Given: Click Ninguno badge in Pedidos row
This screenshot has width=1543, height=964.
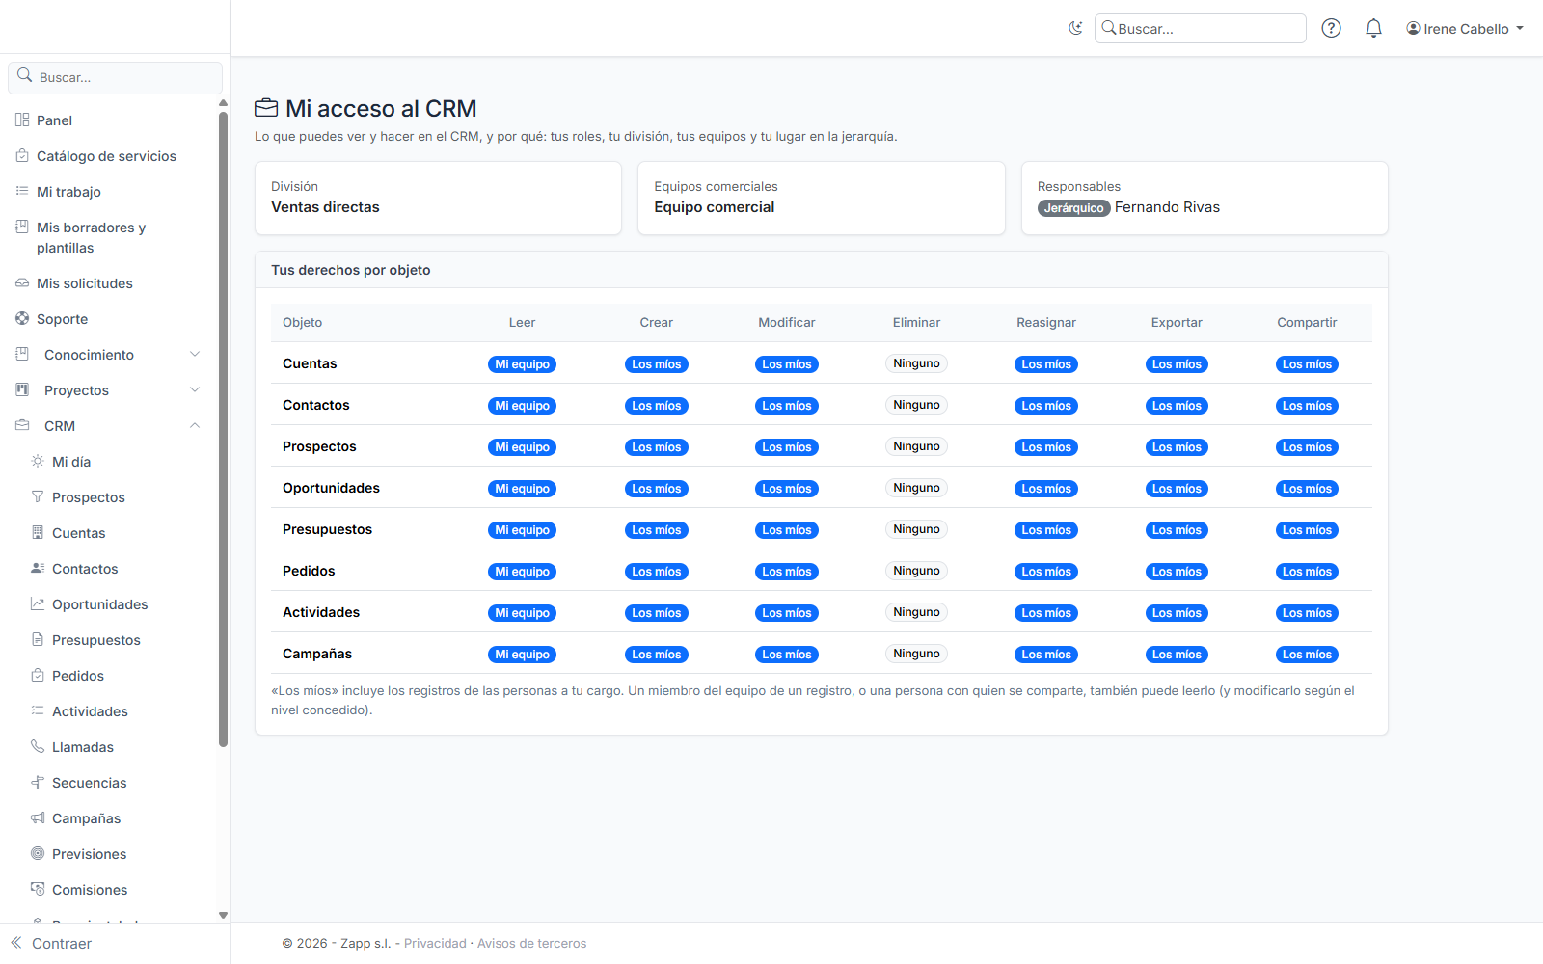Looking at the screenshot, I should pyautogui.click(x=916, y=571).
